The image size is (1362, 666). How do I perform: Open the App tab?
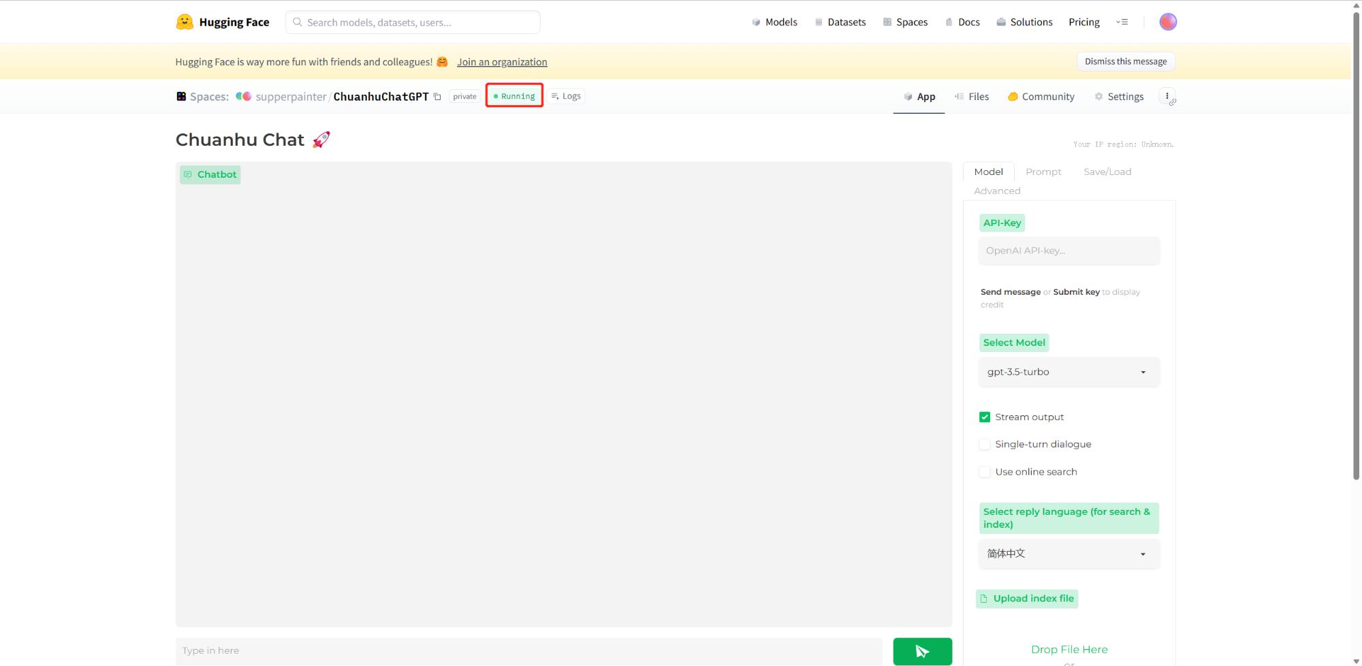pyautogui.click(x=919, y=97)
